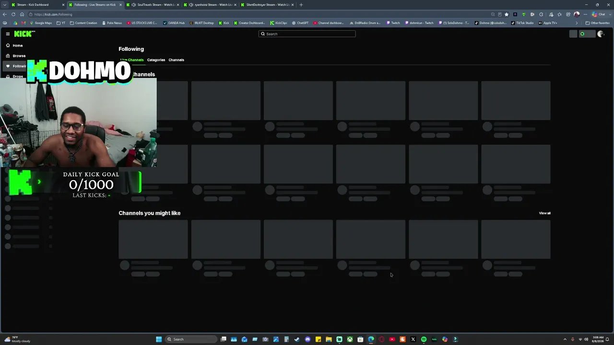The width and height of the screenshot is (614, 345).
Task: Click View all for suggested channels
Action: (544, 213)
